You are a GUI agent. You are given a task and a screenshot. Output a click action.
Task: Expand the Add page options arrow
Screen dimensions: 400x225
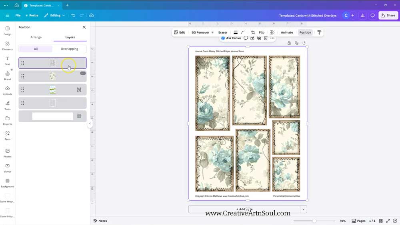click(x=303, y=209)
